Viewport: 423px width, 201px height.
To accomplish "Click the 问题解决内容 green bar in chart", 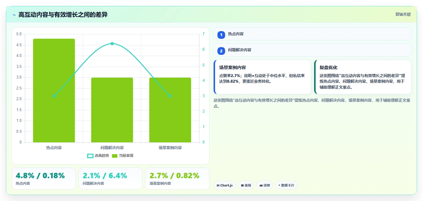I will 112,110.
